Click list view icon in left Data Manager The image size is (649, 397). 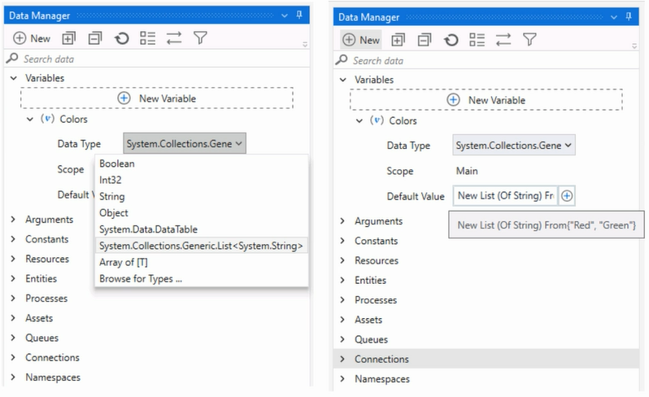click(x=148, y=38)
